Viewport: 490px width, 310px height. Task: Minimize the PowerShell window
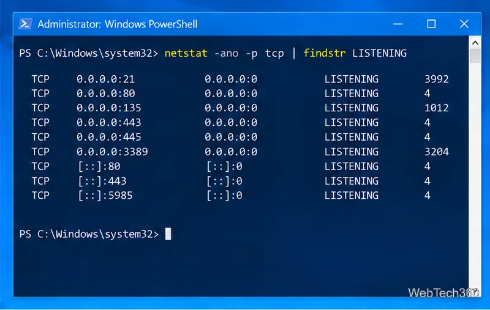coord(398,24)
